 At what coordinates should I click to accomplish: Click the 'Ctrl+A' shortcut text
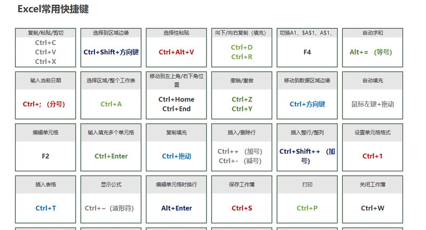(x=111, y=104)
